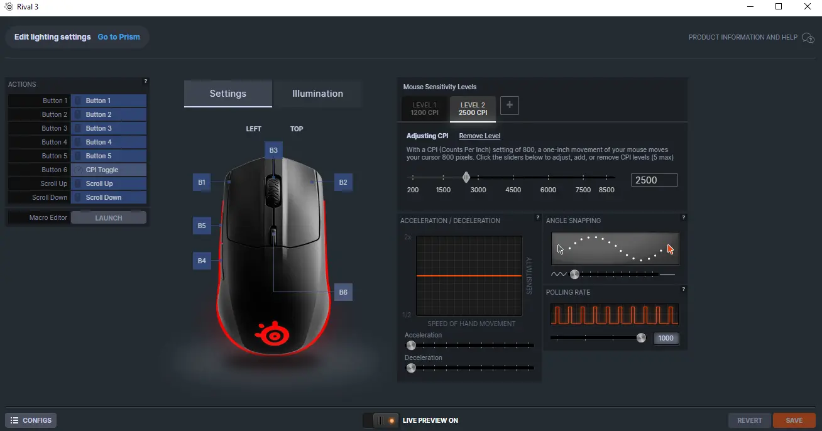The height and width of the screenshot is (431, 822).
Task: Open the Polling Rate help question mark
Action: pos(684,289)
